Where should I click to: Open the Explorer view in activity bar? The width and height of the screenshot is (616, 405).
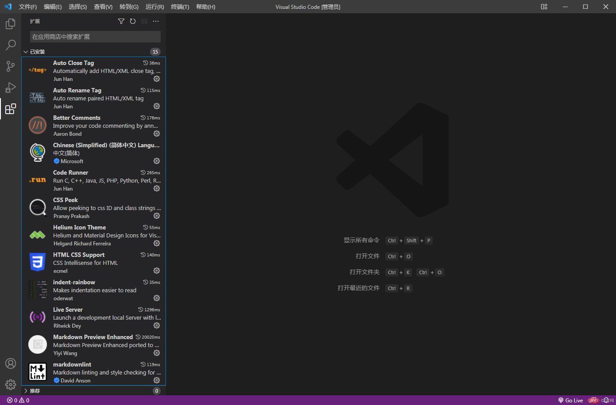(11, 23)
